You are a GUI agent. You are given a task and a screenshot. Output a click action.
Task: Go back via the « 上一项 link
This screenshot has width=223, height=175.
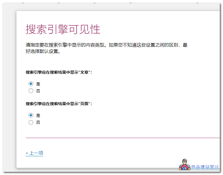tap(34, 153)
